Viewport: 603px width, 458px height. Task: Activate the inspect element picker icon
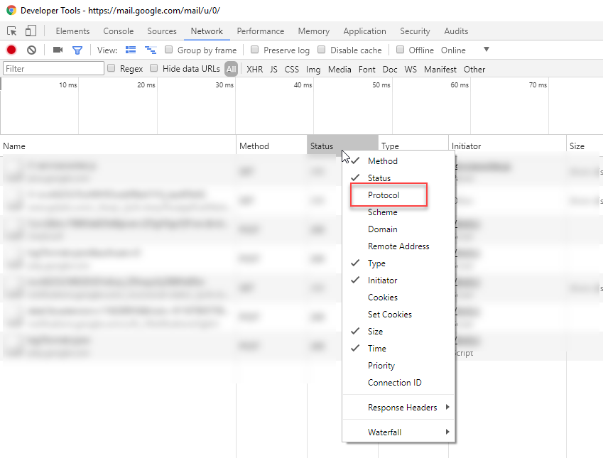pos(12,31)
